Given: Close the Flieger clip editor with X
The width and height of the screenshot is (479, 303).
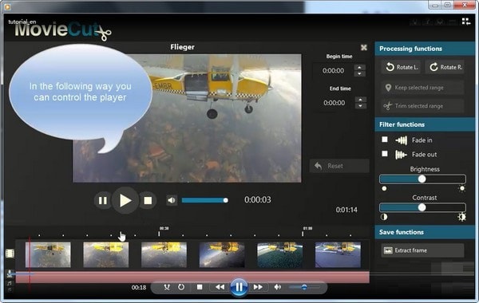Looking at the screenshot, I should [x=363, y=47].
